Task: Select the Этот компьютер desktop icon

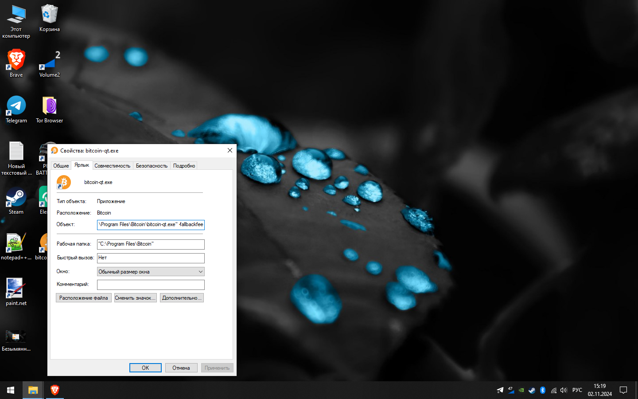Action: tap(16, 22)
